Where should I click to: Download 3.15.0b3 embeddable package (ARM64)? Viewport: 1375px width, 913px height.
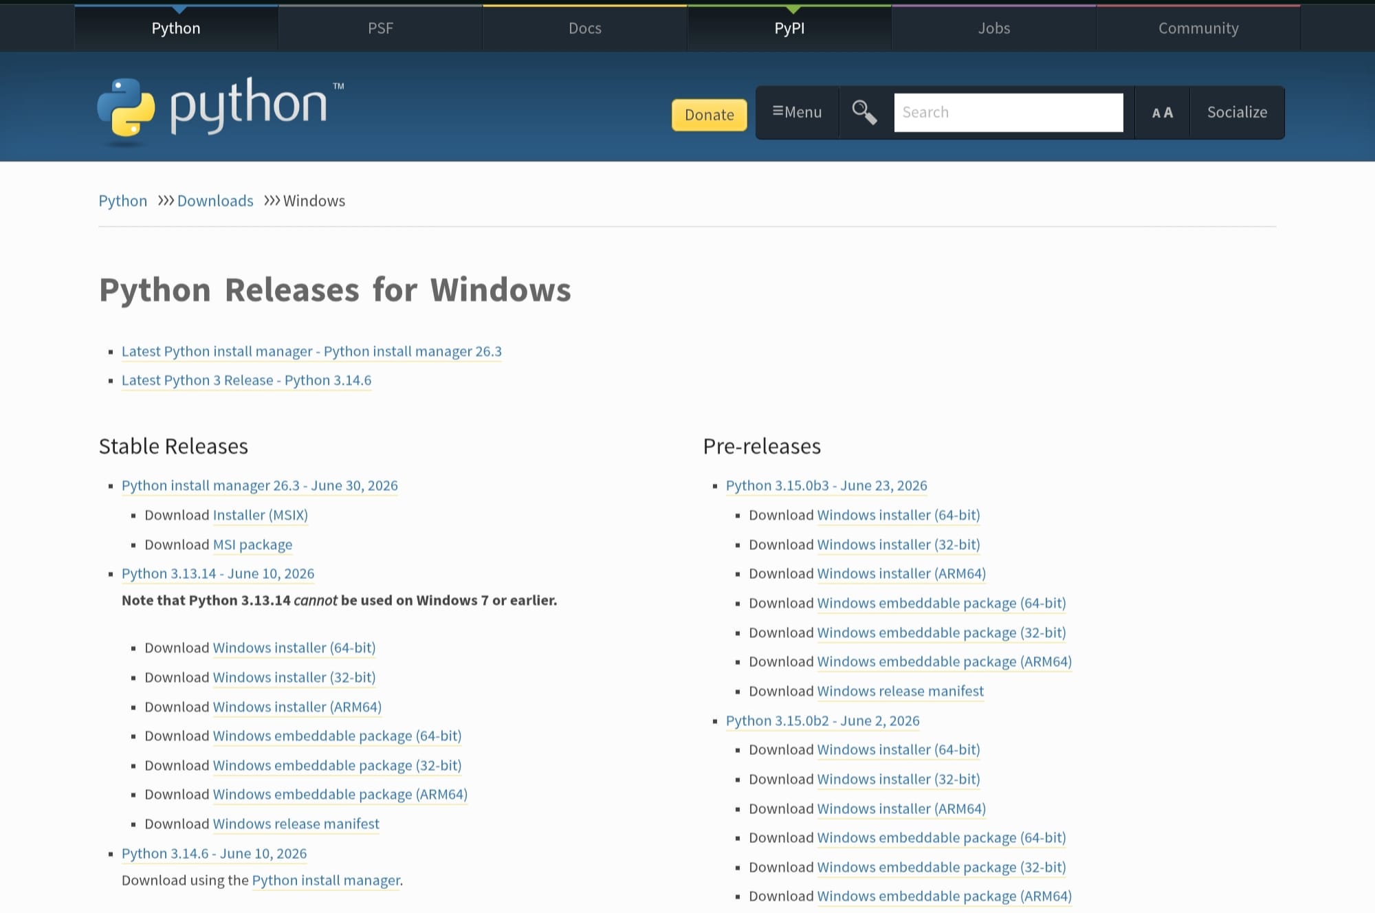[944, 661]
